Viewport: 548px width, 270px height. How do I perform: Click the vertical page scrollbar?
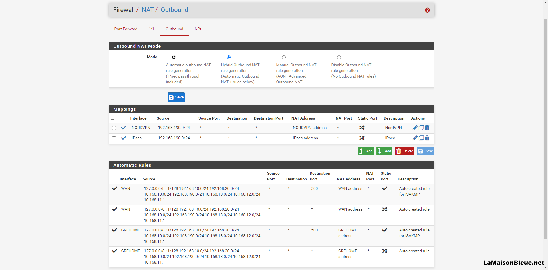point(545,128)
